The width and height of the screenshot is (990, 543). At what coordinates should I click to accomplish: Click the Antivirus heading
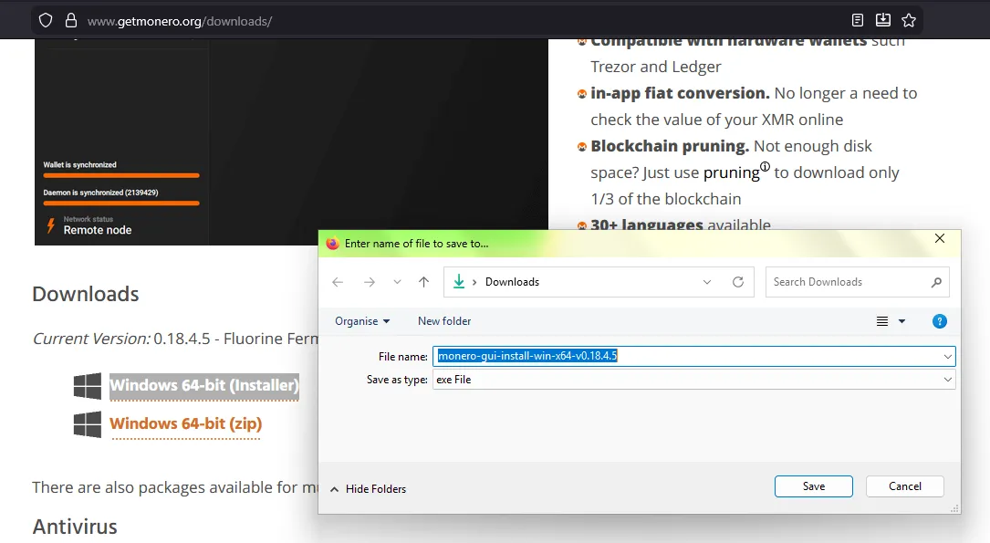pos(75,527)
